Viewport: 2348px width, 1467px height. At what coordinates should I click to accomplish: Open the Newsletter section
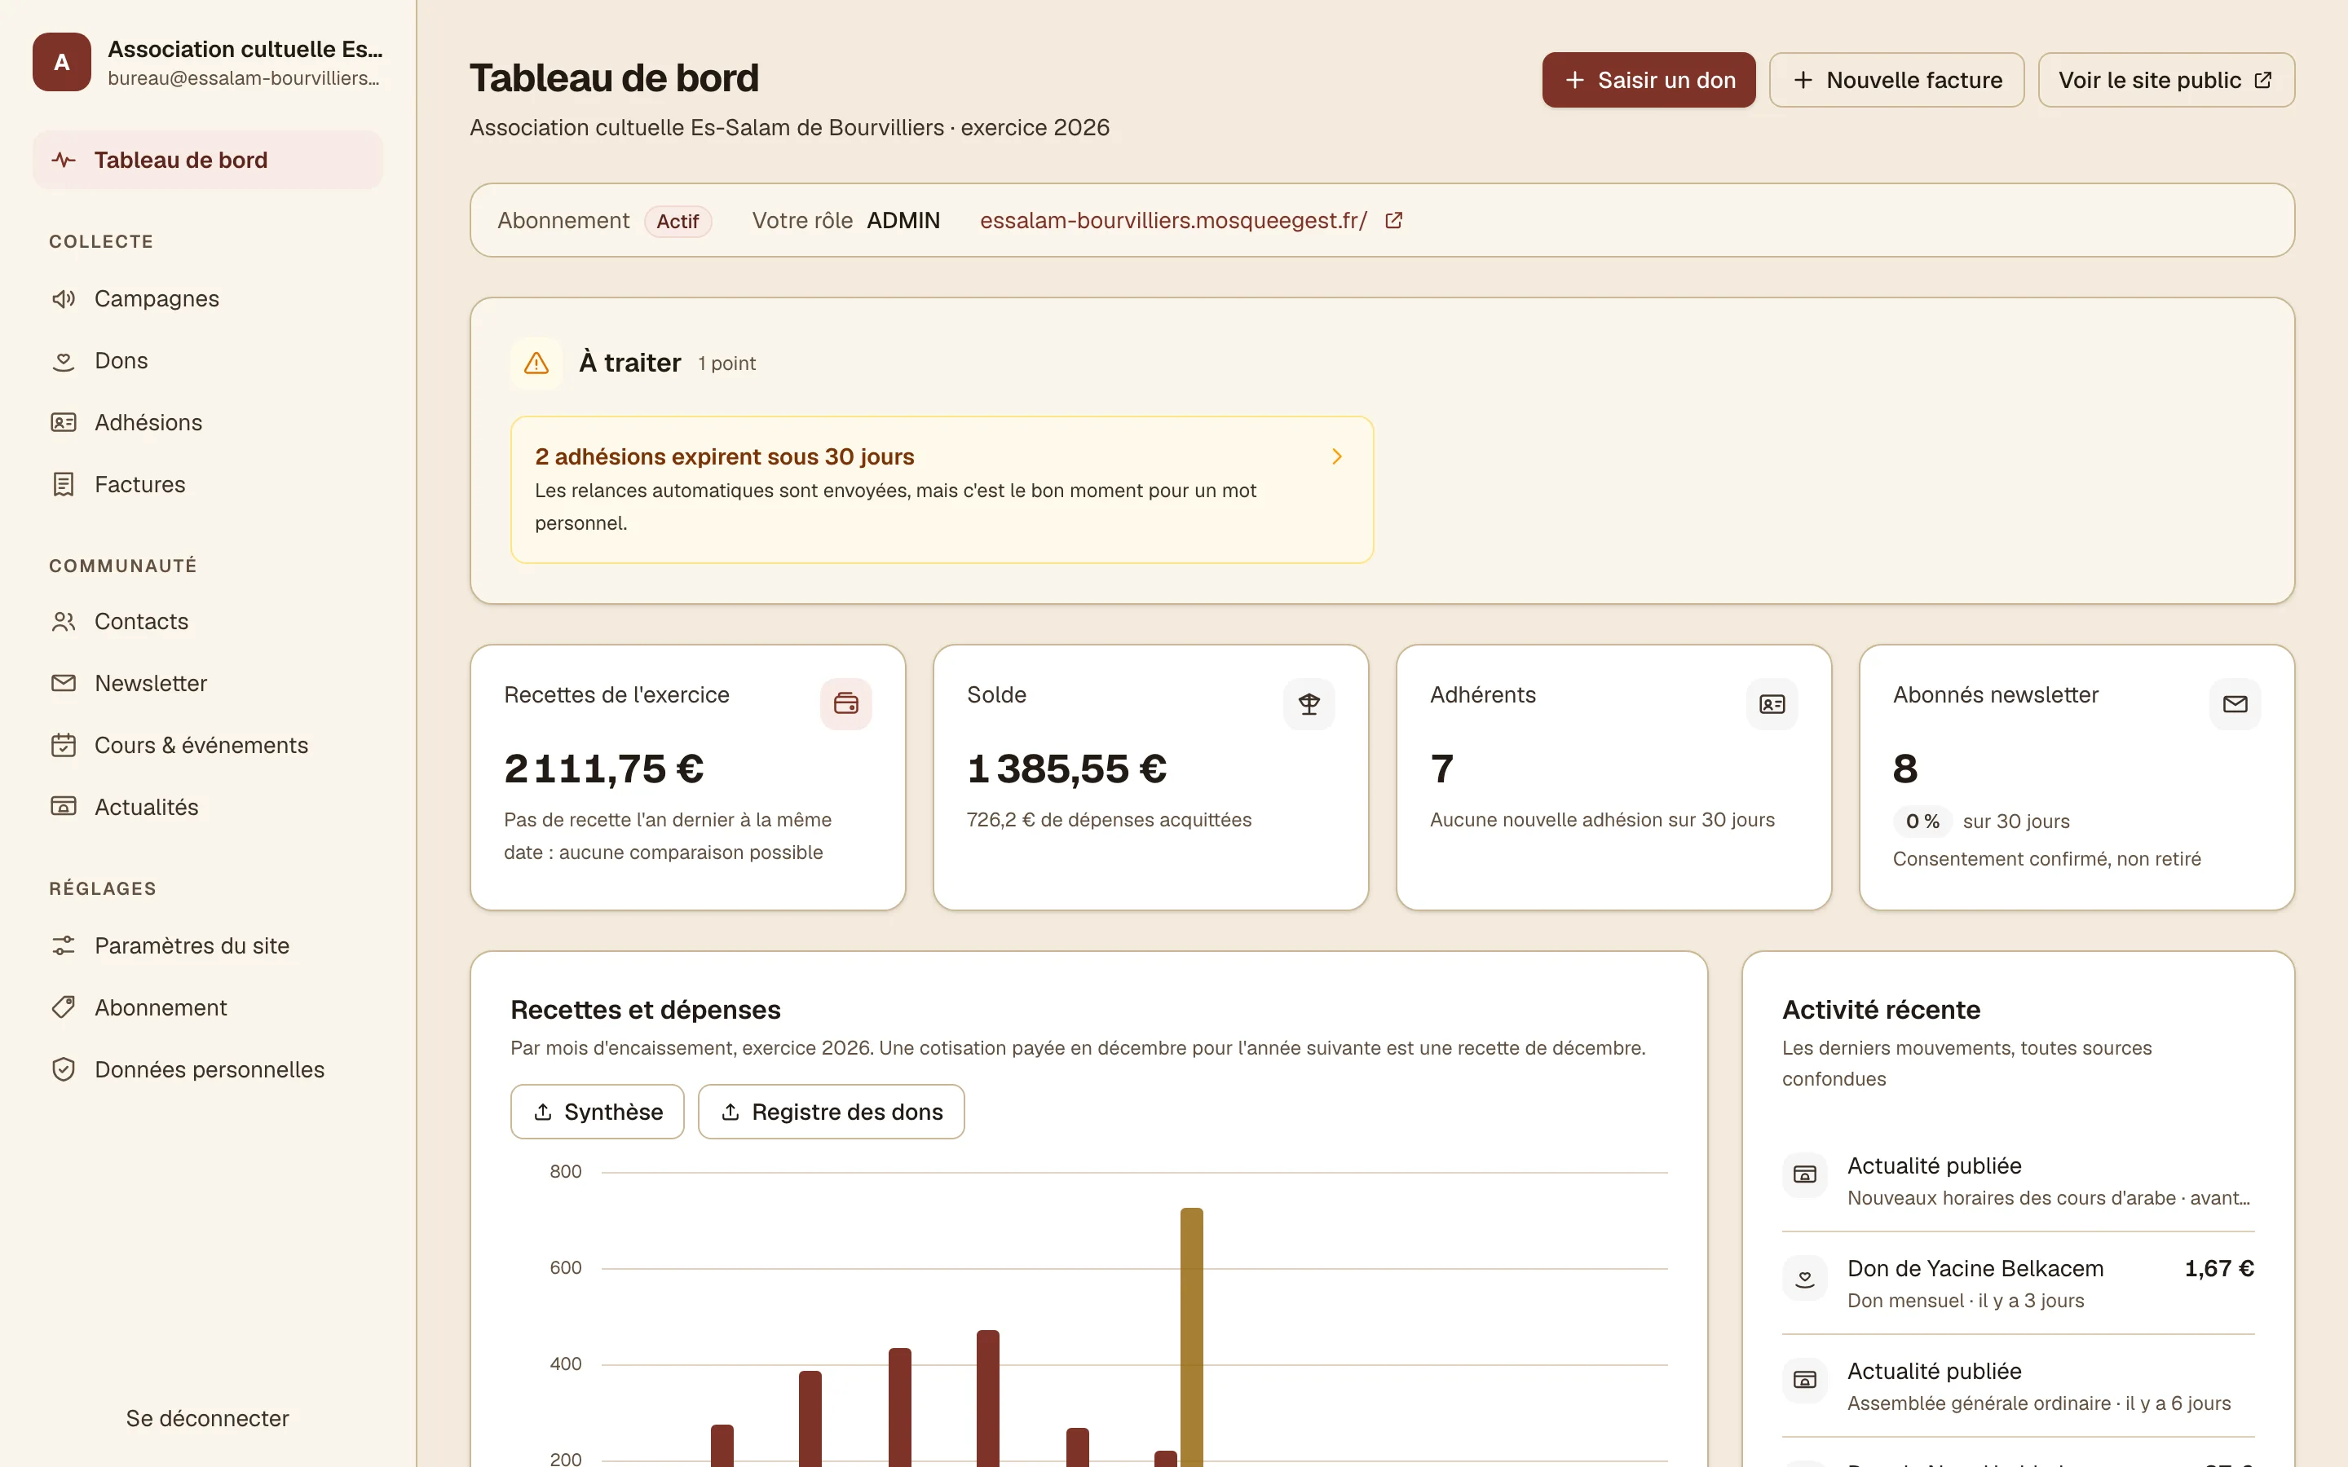point(208,684)
